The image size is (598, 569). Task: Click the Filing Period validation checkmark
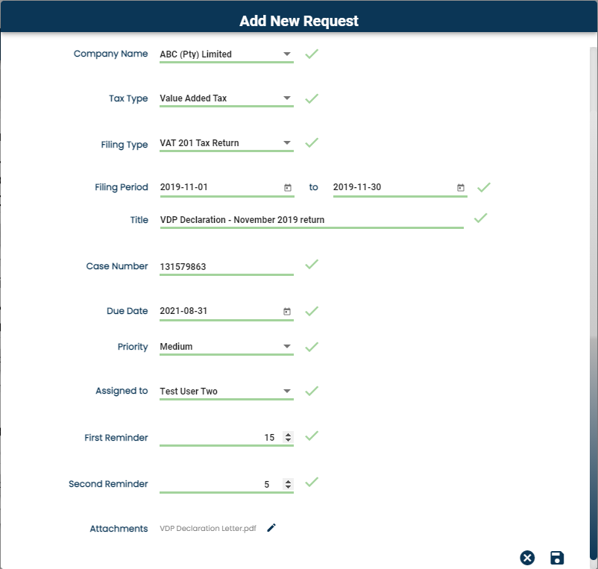(484, 187)
